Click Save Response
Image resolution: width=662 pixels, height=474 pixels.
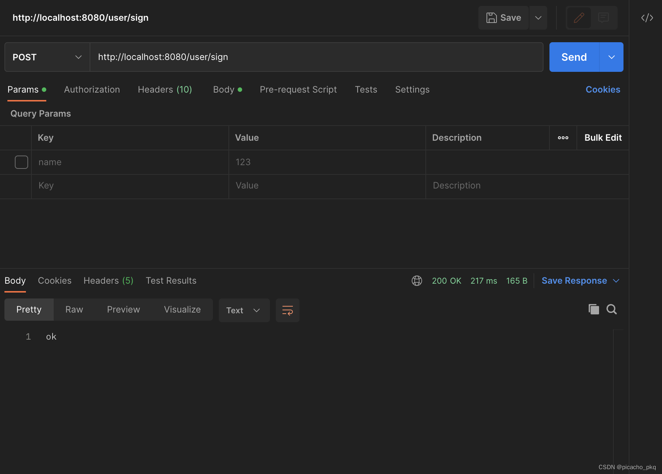pos(574,281)
